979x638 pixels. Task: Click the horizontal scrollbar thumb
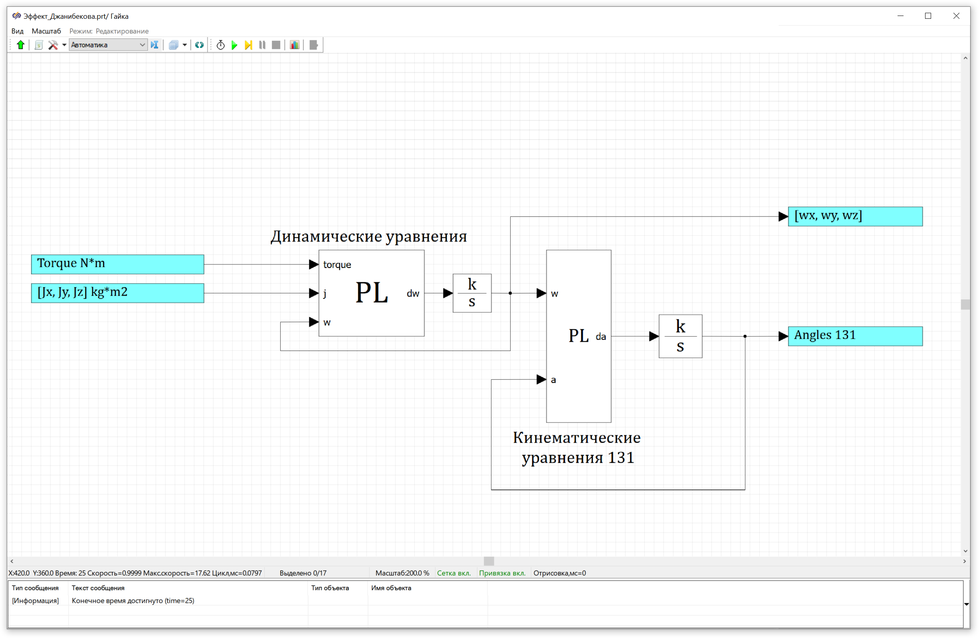(489, 561)
